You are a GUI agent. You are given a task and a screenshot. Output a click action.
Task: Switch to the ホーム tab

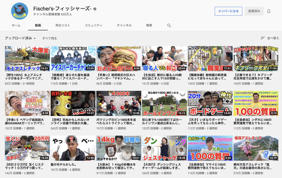(16, 25)
